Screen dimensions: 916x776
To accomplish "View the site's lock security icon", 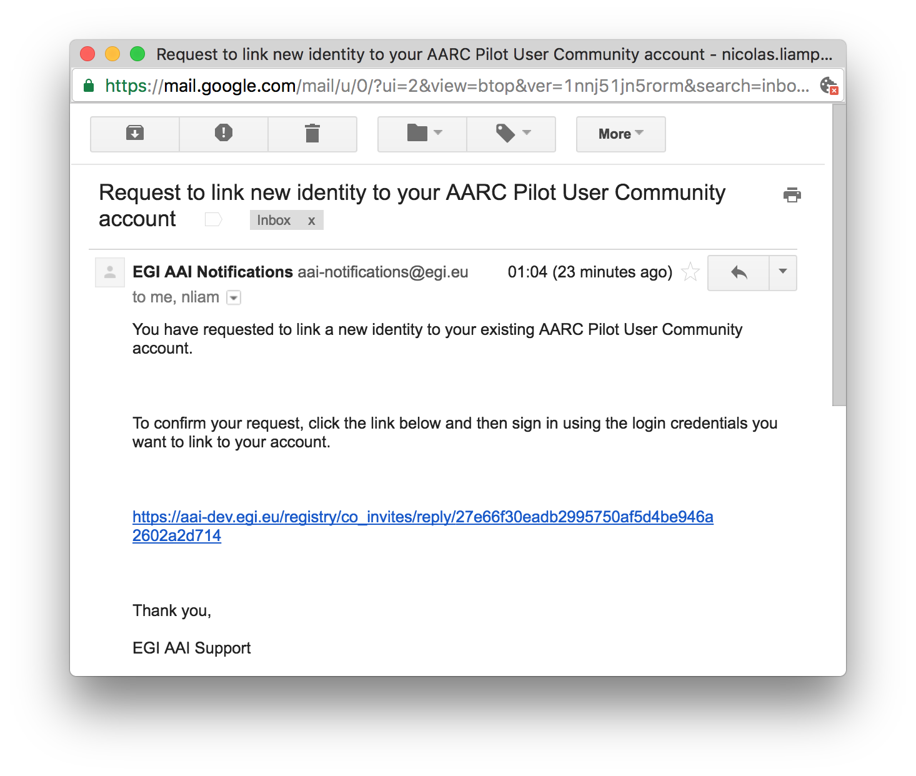I will click(89, 86).
